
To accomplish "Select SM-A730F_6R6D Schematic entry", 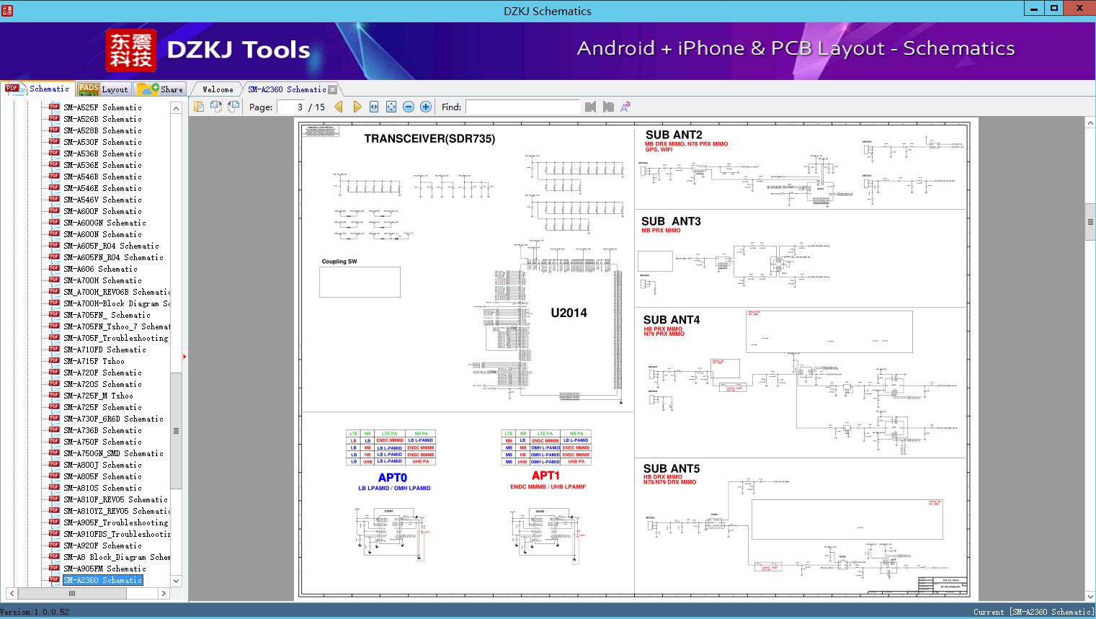I will 113,419.
